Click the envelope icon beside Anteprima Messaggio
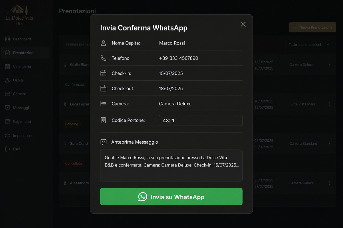This screenshot has width=343, height=228. pyautogui.click(x=103, y=142)
